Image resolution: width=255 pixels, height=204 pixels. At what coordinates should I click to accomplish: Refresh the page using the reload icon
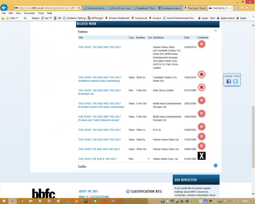(x=79, y=8)
